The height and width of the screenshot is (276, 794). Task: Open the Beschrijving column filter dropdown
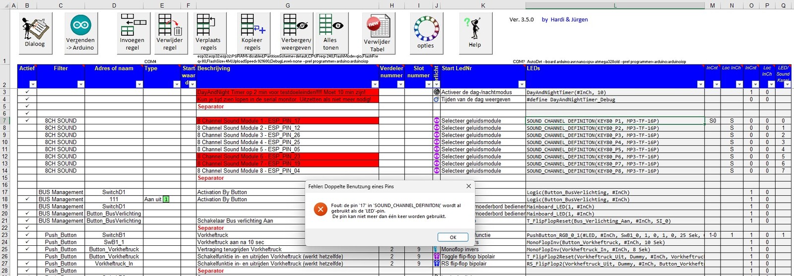tap(375, 84)
